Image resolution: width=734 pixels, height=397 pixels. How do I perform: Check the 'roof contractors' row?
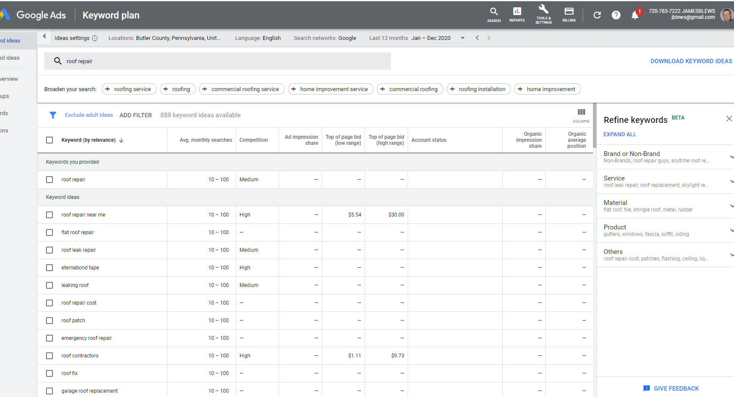click(x=49, y=356)
